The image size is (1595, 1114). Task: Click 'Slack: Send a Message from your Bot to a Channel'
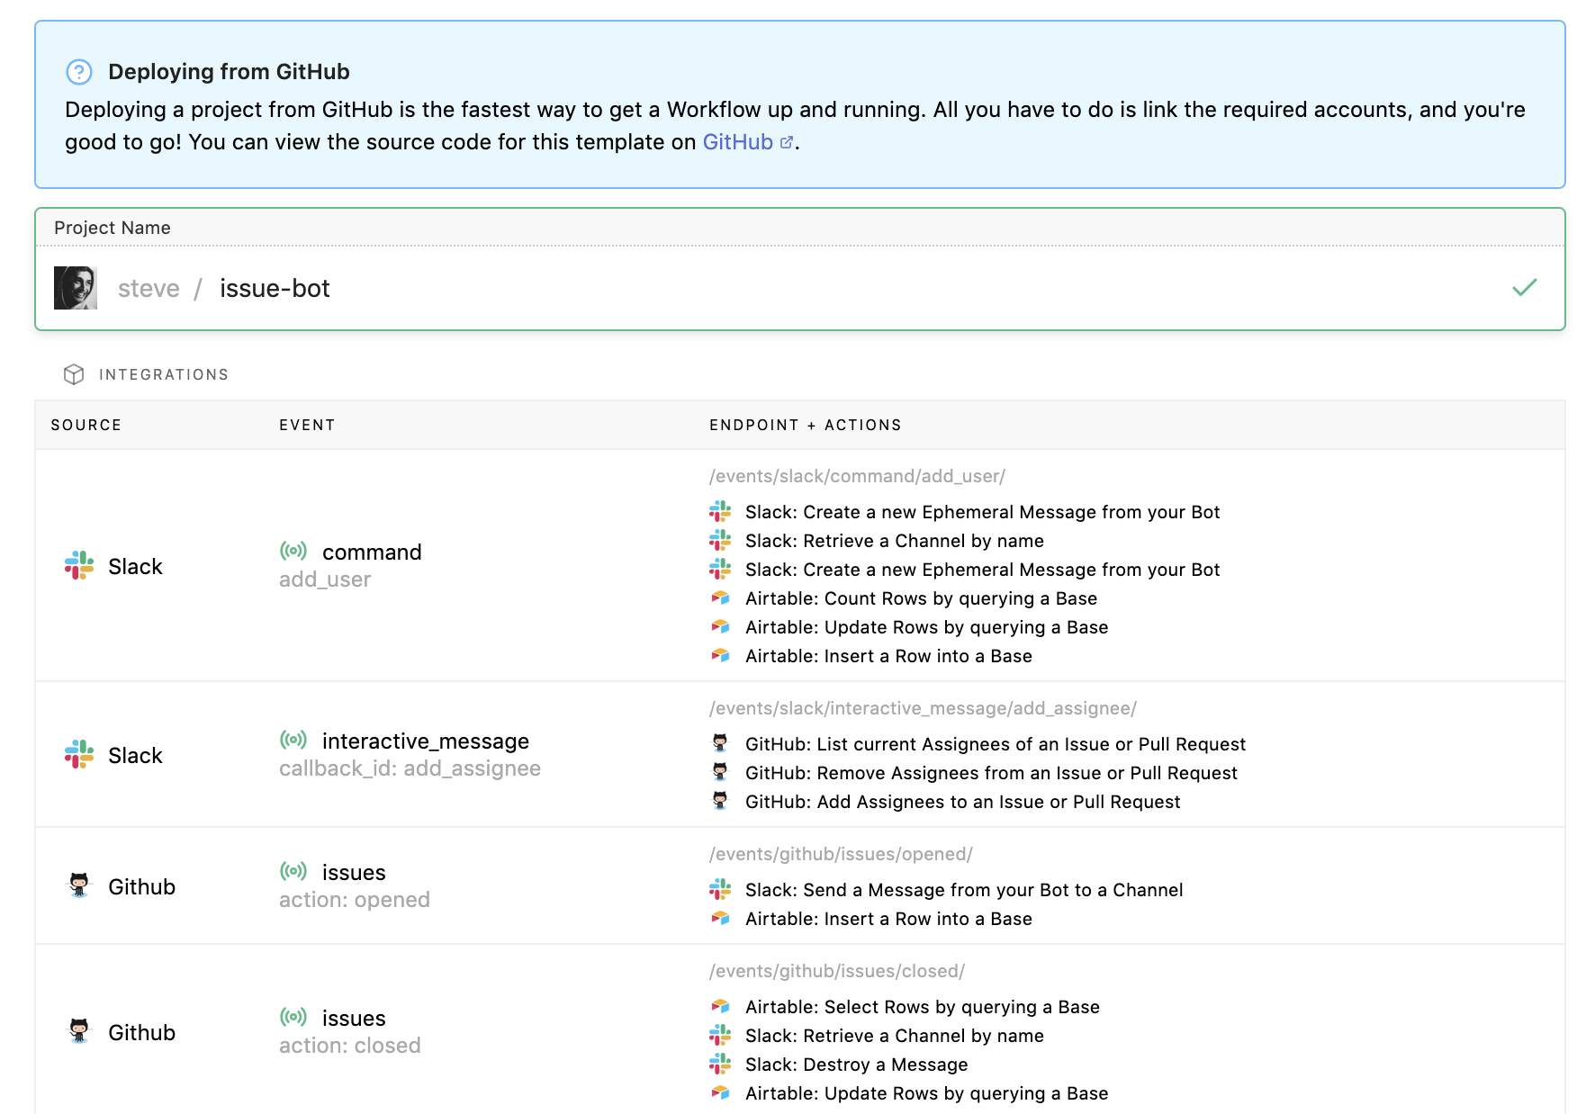click(964, 890)
